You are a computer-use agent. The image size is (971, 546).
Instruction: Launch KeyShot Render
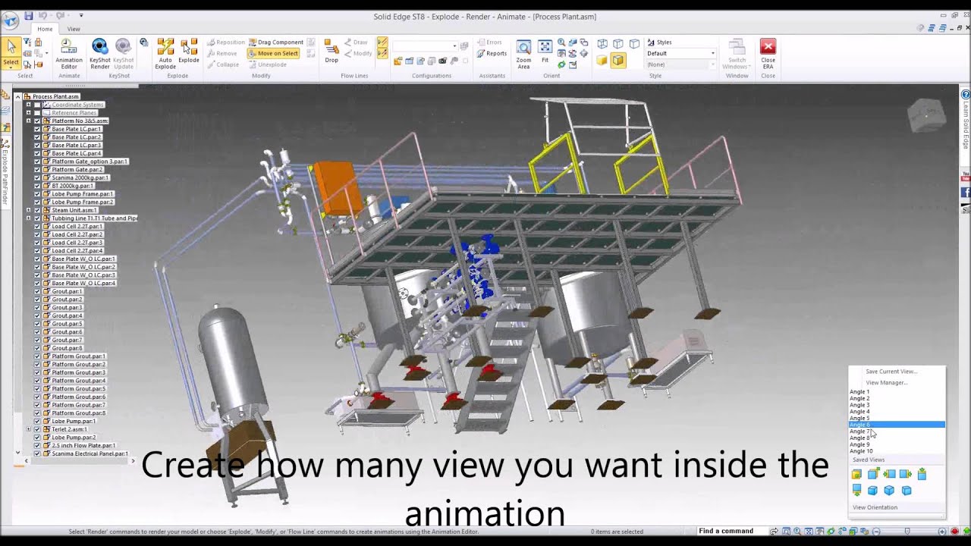click(99, 54)
